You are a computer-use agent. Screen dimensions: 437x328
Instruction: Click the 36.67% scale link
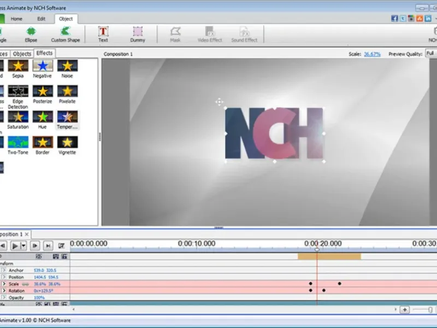pos(372,54)
